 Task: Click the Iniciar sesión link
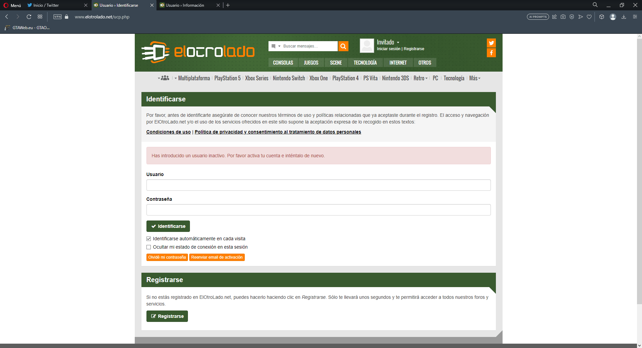point(389,49)
